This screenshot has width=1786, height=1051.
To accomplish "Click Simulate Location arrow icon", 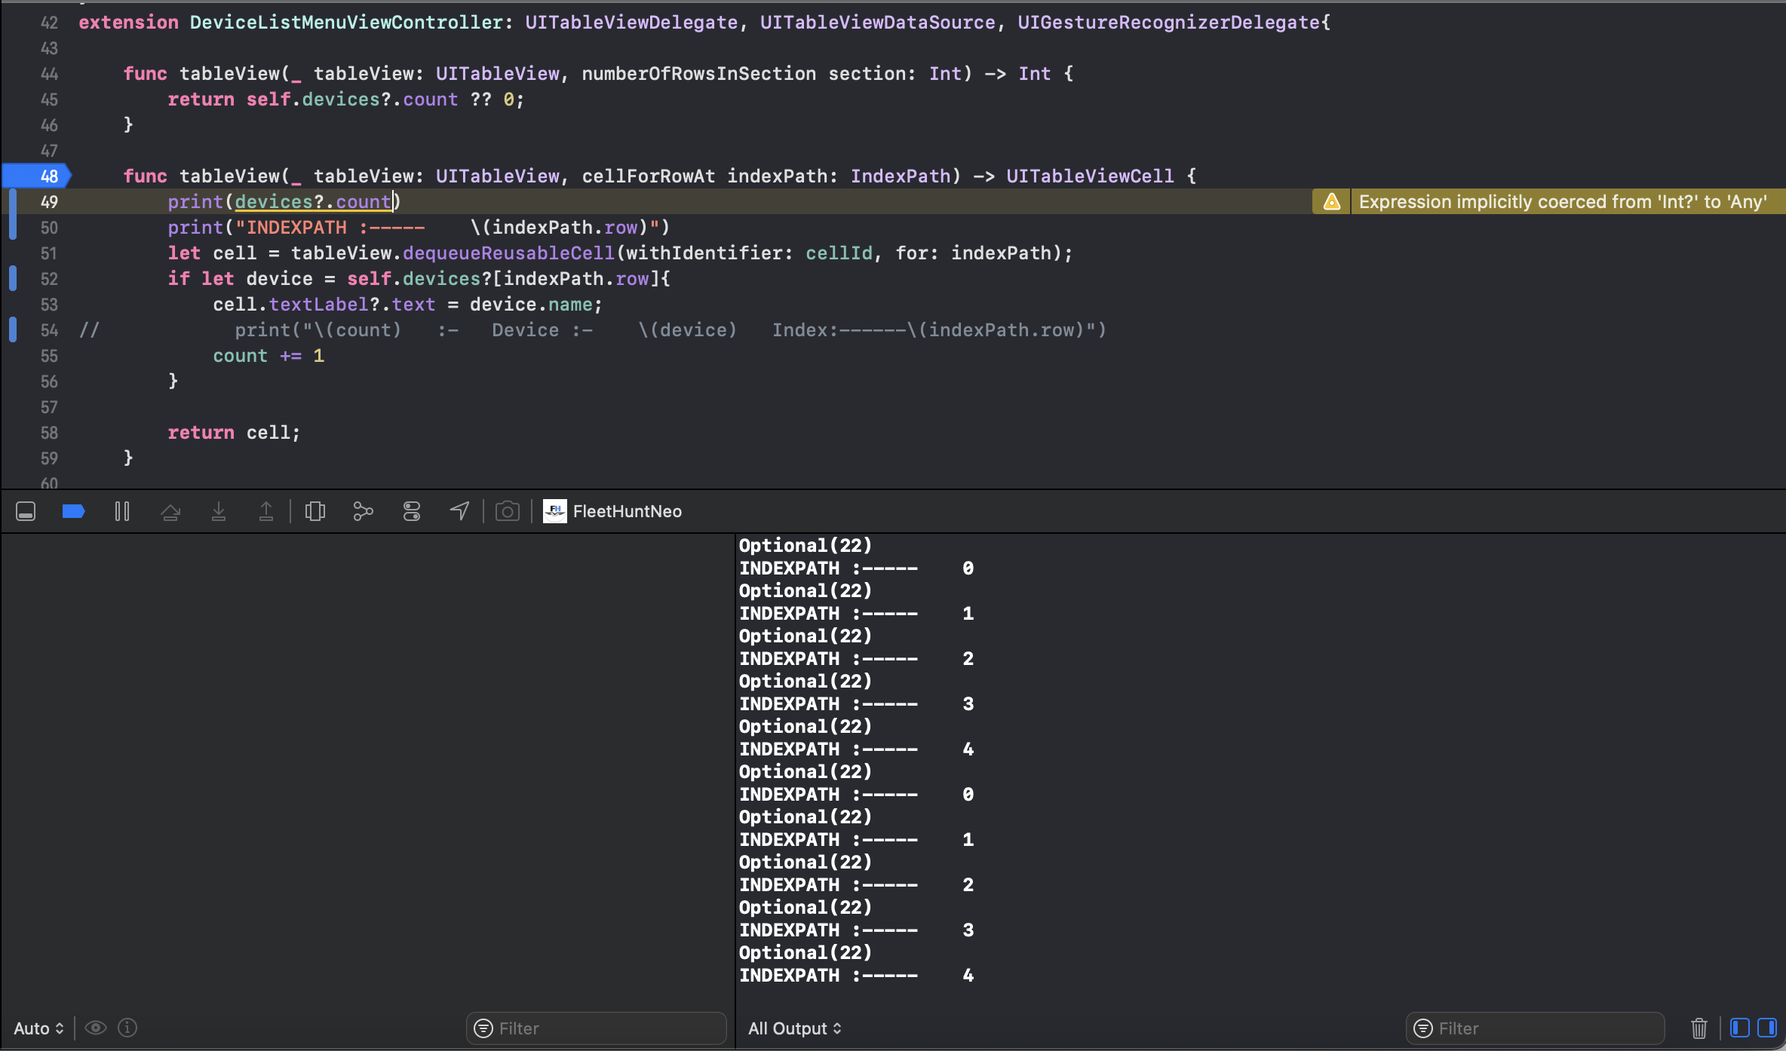I will 459,511.
